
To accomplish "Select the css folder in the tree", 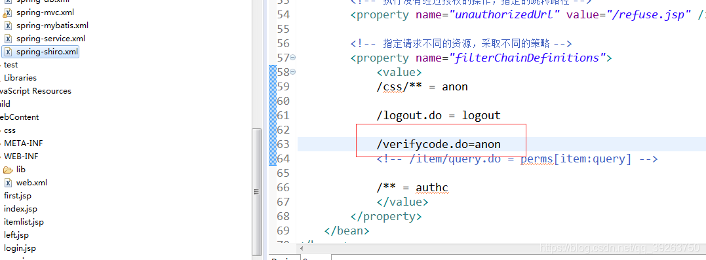I will pos(9,130).
